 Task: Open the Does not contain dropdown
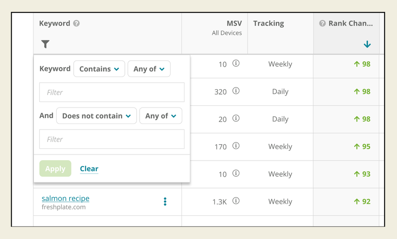96,116
